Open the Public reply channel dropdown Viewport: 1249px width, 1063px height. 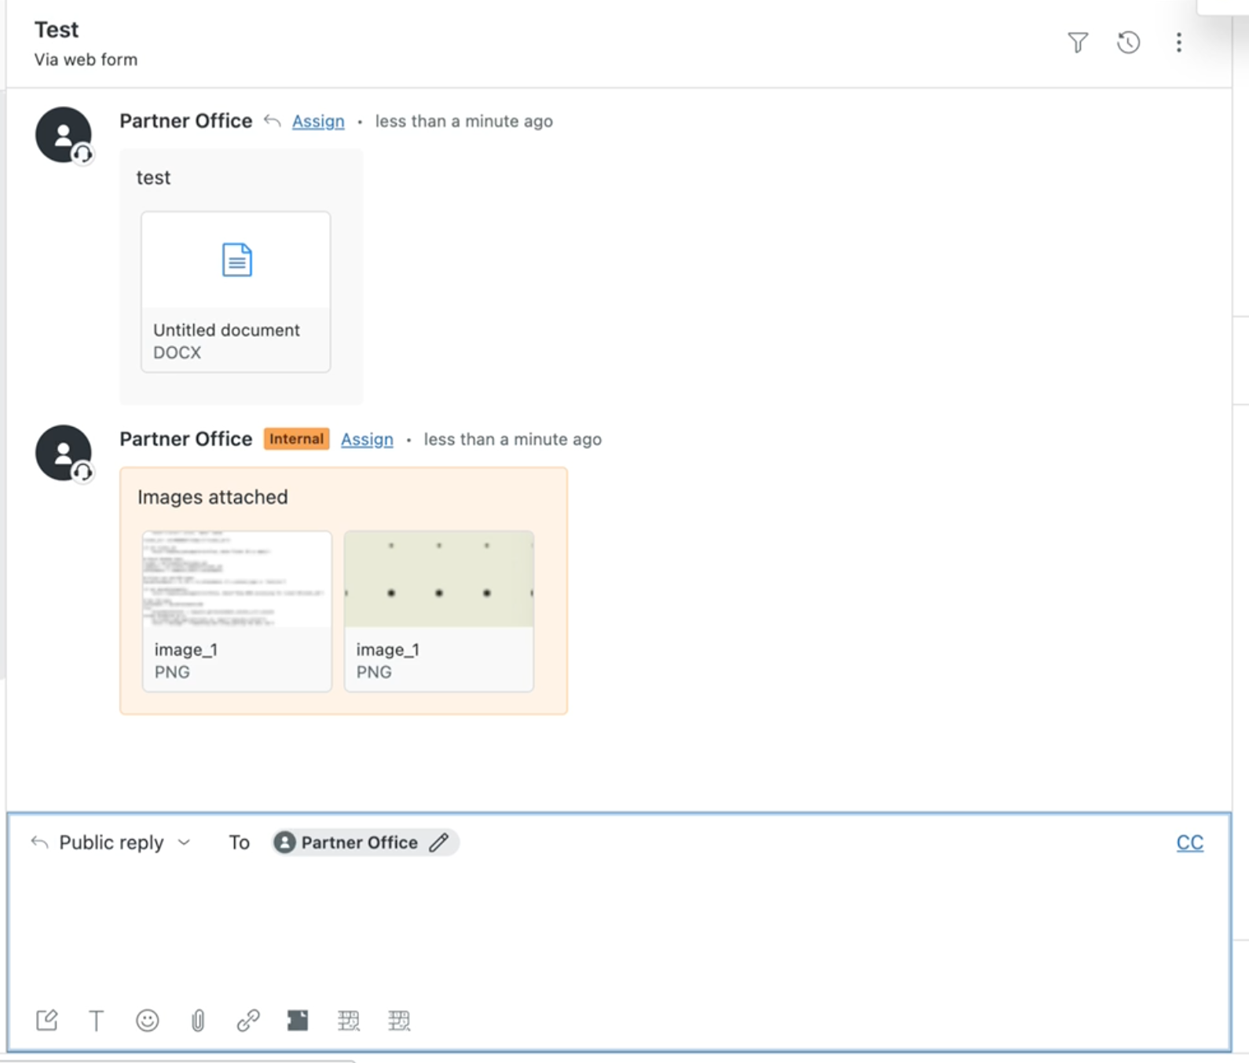pyautogui.click(x=111, y=842)
